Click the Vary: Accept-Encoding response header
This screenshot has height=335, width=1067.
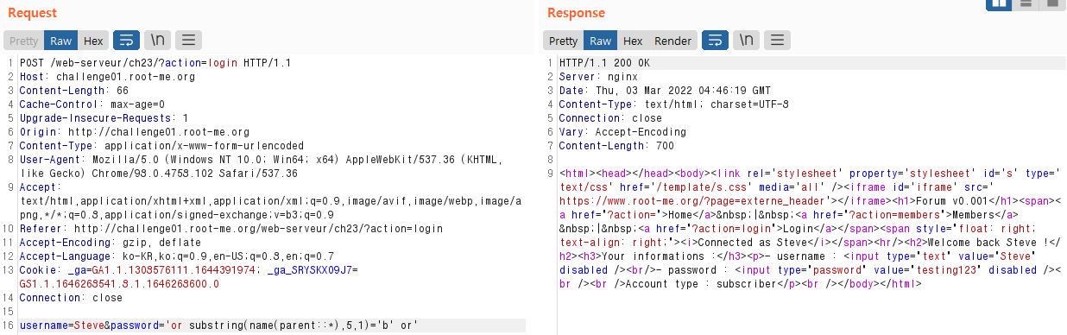(x=622, y=132)
